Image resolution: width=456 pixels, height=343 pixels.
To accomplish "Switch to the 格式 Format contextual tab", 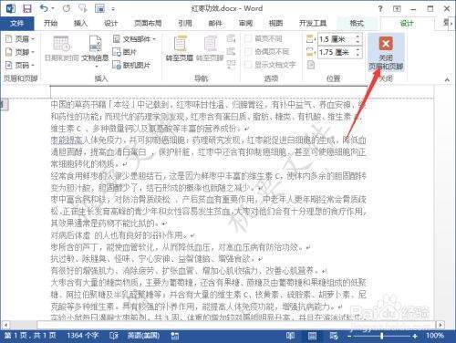I will click(357, 23).
